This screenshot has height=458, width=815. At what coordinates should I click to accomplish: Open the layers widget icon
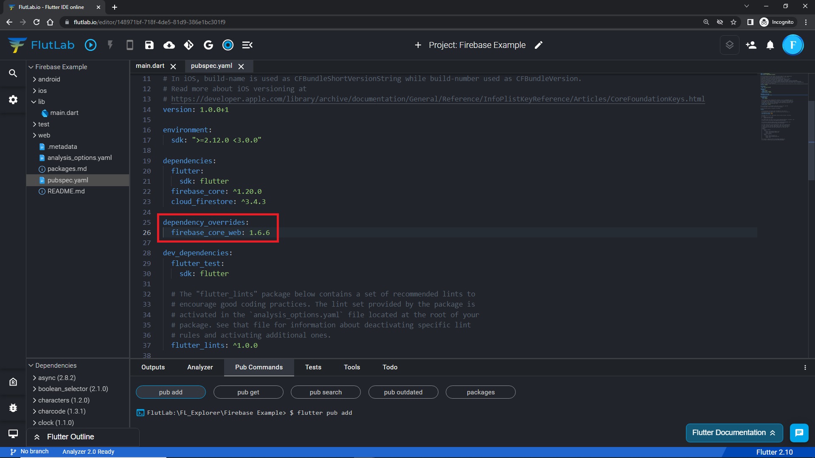coord(730,45)
